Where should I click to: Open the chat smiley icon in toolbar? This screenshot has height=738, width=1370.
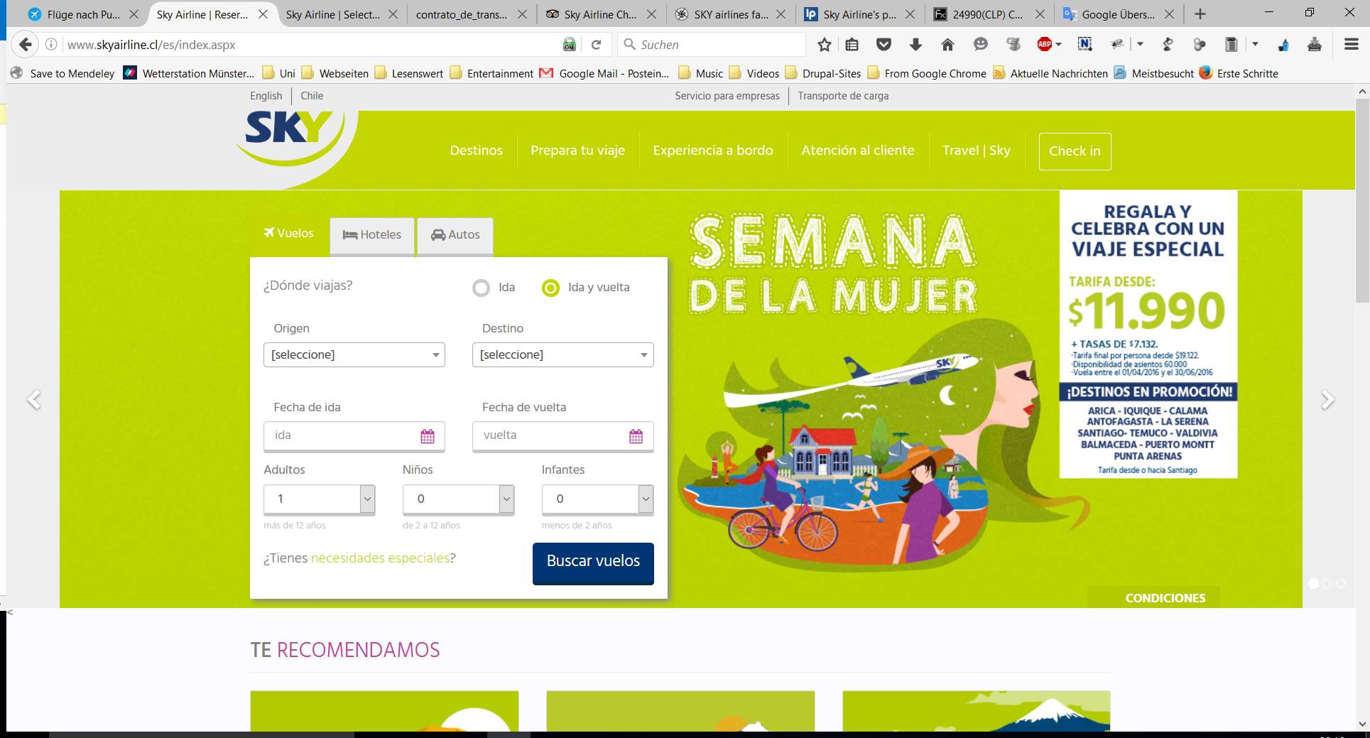coord(981,45)
